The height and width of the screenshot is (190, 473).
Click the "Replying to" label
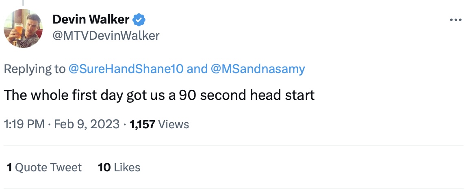tap(34, 69)
